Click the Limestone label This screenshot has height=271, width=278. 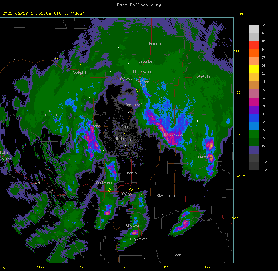coord(49,115)
